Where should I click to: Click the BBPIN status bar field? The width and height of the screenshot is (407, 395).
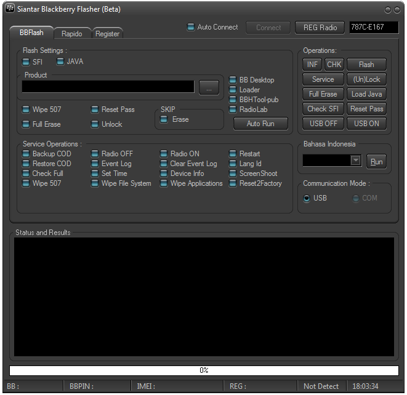click(97, 386)
